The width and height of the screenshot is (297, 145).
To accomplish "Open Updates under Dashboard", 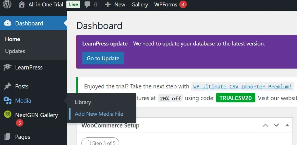I will click(15, 51).
